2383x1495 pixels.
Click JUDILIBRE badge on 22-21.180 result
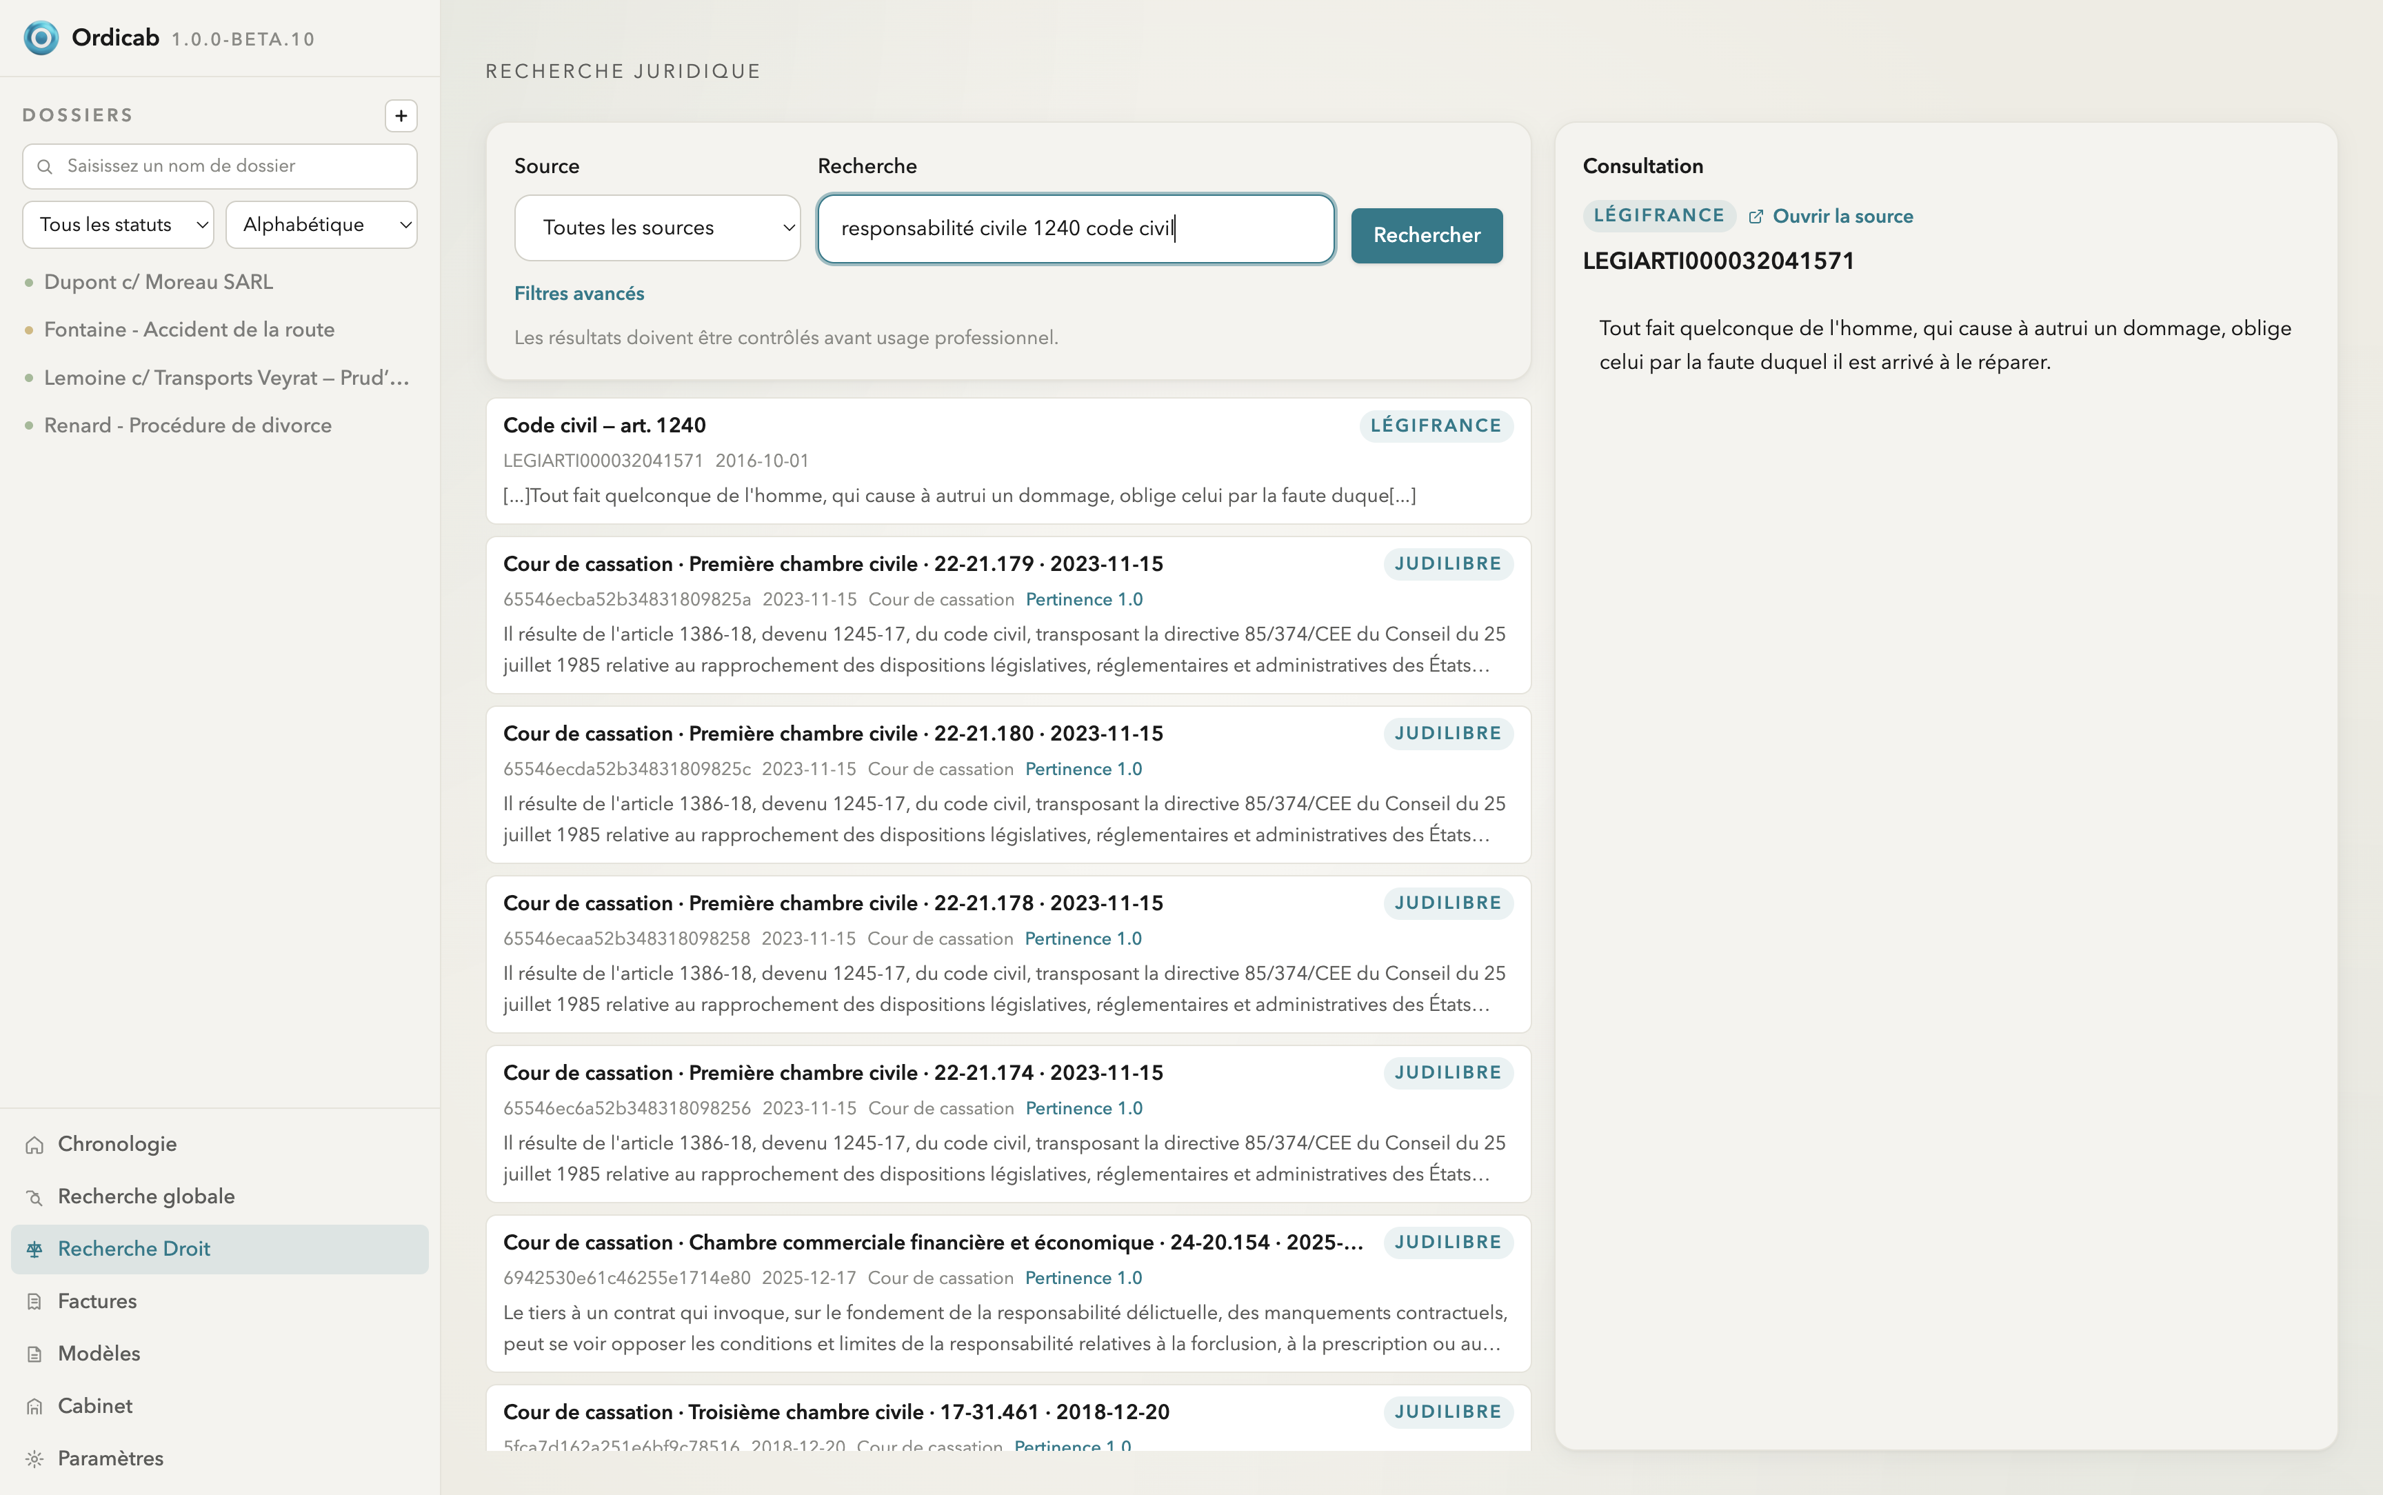point(1448,734)
